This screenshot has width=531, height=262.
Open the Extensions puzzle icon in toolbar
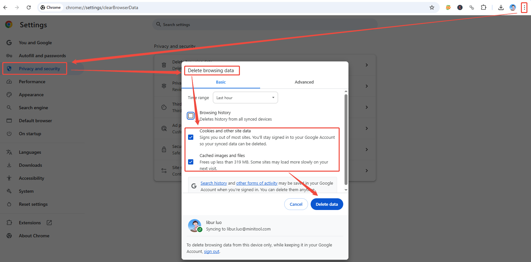484,7
